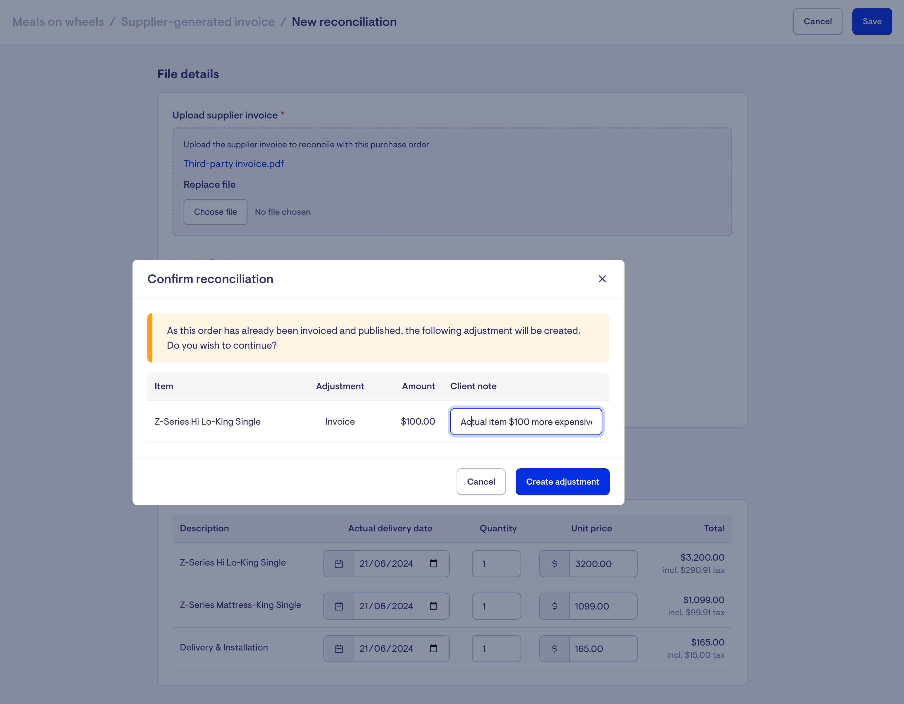Image resolution: width=904 pixels, height=704 pixels.
Task: Click dollar sign of Mattress-King unit price
Action: pos(554,606)
